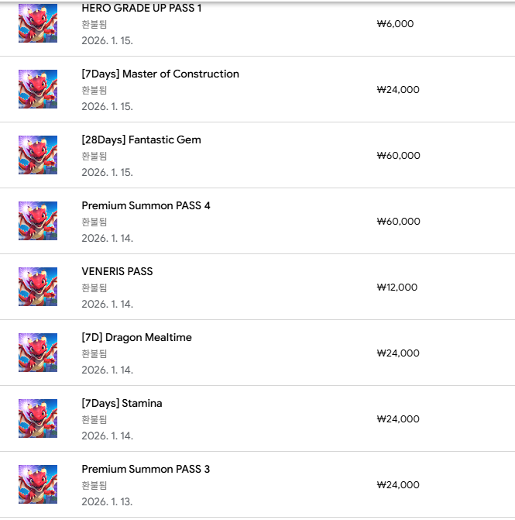Click the game icon beside VENERIS PASS

[38, 287]
